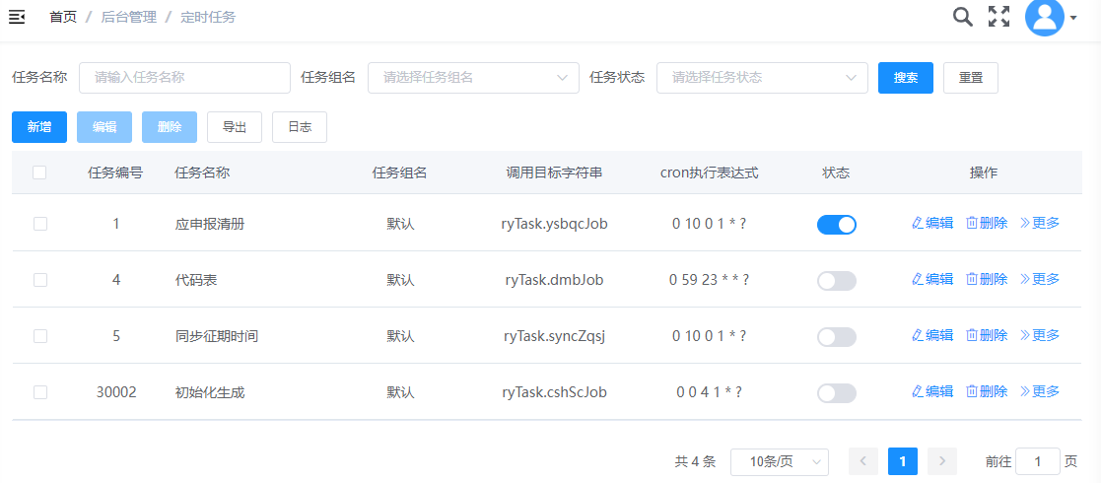Screen dimensions: 1101x483
Task: Check the select-all header checkbox
Action: pyautogui.click(x=39, y=172)
